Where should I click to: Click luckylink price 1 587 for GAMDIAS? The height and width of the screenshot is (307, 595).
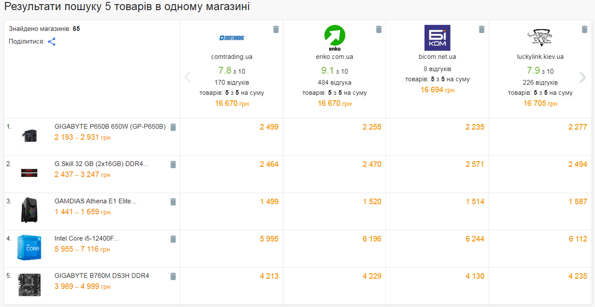(x=578, y=201)
